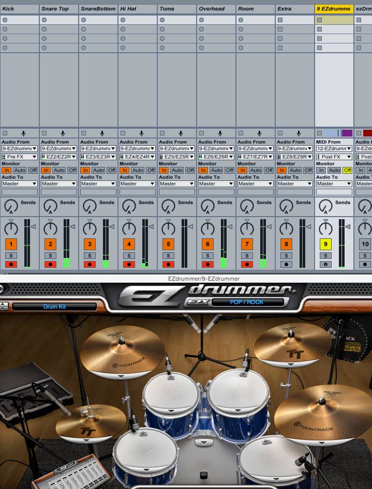The width and height of the screenshot is (372, 489).
Task: Set Overhead monitor to Auto
Action: (216, 170)
